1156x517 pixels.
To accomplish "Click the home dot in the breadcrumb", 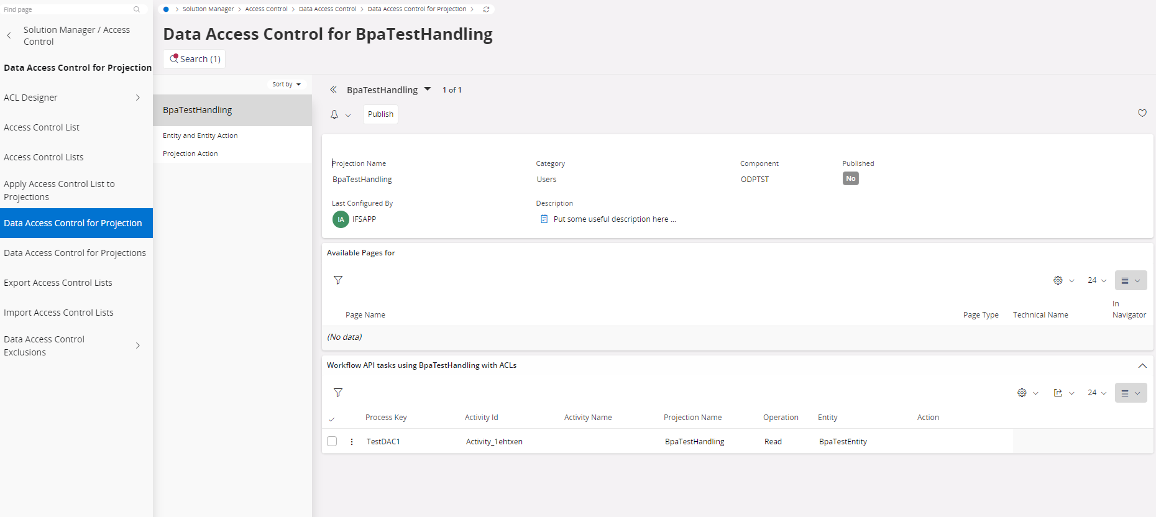I will click(x=166, y=9).
